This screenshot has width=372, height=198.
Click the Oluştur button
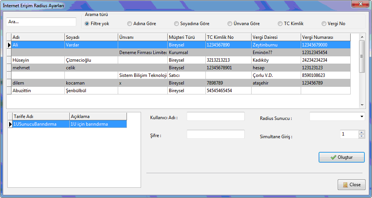tap(342, 157)
